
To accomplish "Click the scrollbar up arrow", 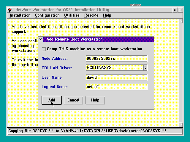I will [x=181, y=21].
